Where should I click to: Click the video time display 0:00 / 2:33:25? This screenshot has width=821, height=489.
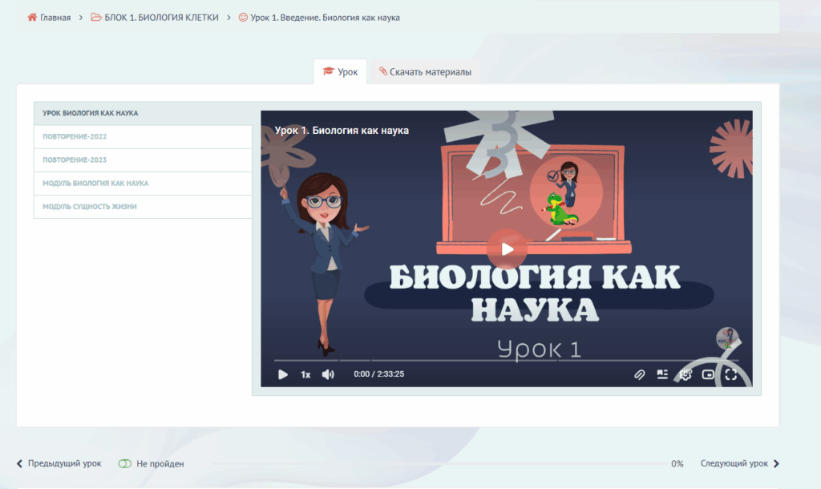click(378, 374)
